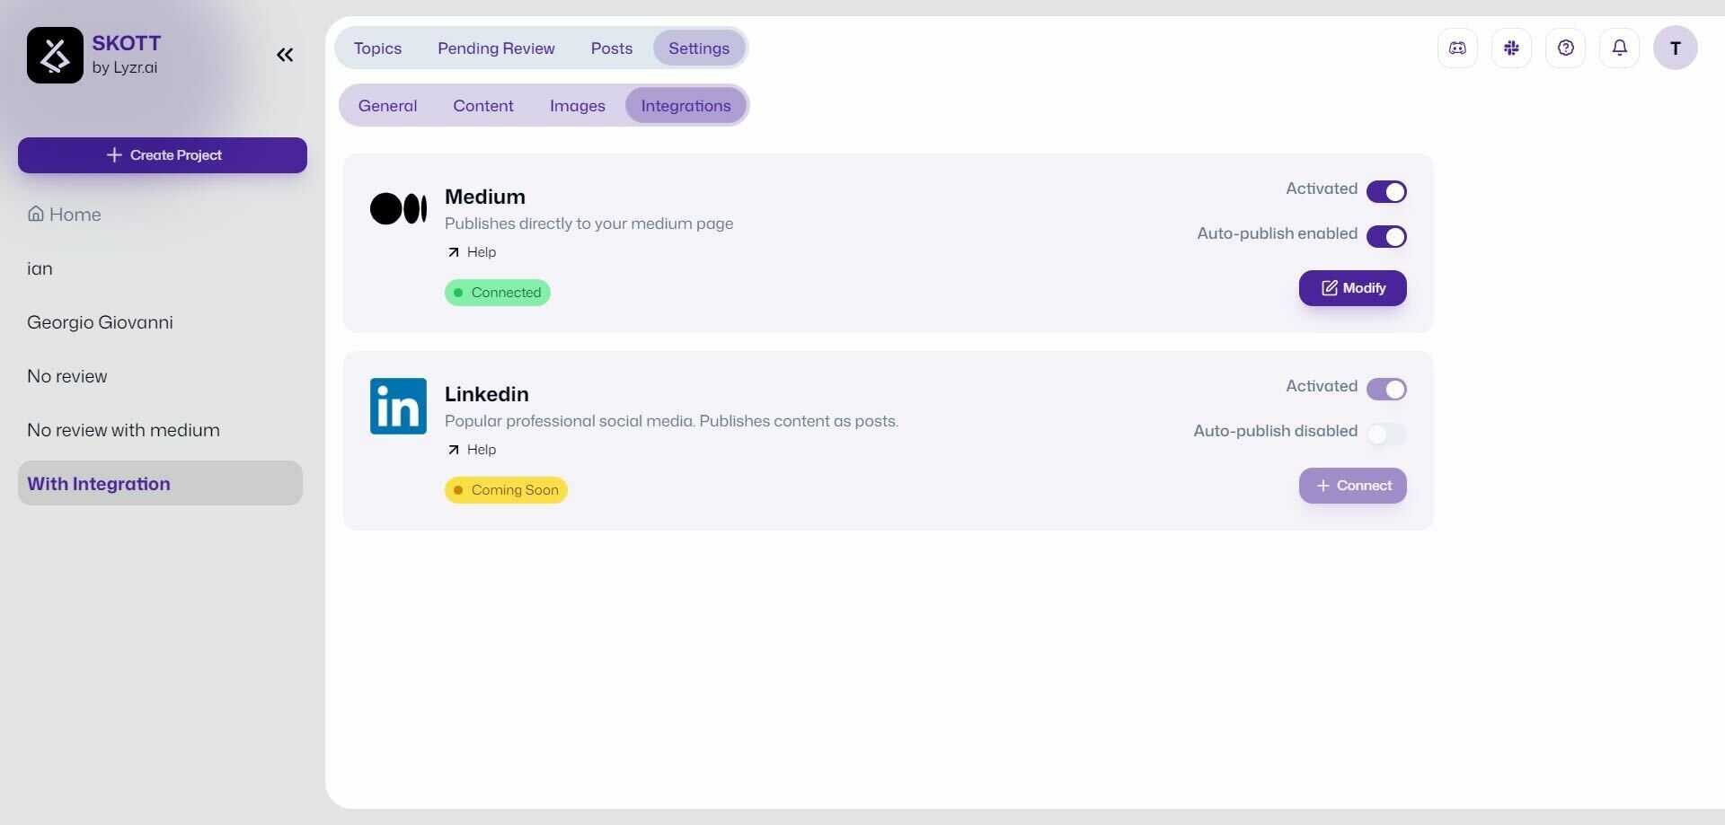Open the Images settings sub-tab

point(577,106)
